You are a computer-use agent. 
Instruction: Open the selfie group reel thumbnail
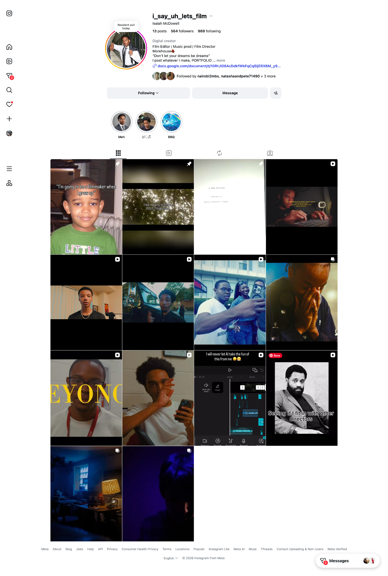click(230, 303)
